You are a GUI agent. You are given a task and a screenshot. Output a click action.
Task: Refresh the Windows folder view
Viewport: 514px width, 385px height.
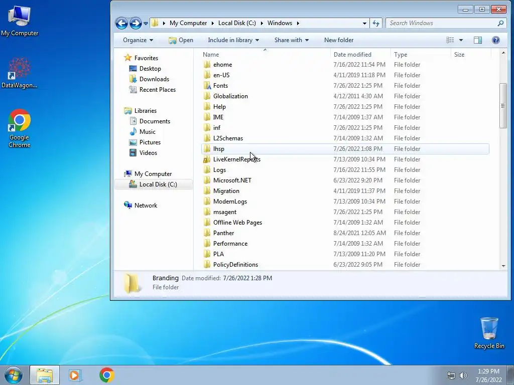376,23
